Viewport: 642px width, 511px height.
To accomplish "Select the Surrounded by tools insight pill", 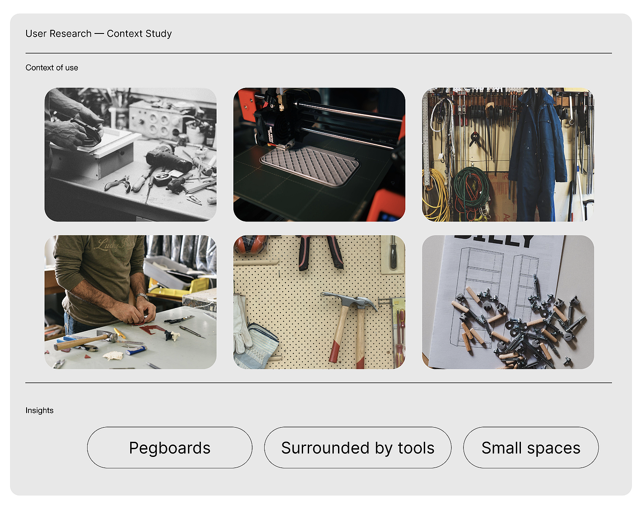I will (358, 448).
